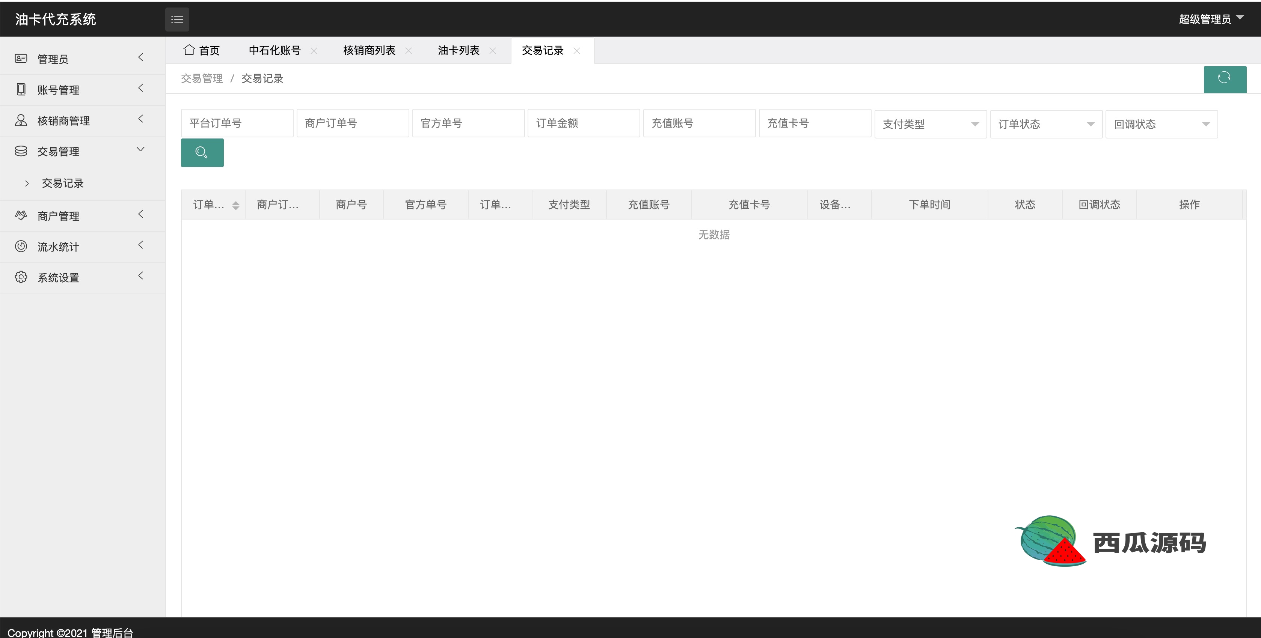Image resolution: width=1261 pixels, height=638 pixels.
Task: Collapse the 交易管理 menu chevron
Action: 140,149
